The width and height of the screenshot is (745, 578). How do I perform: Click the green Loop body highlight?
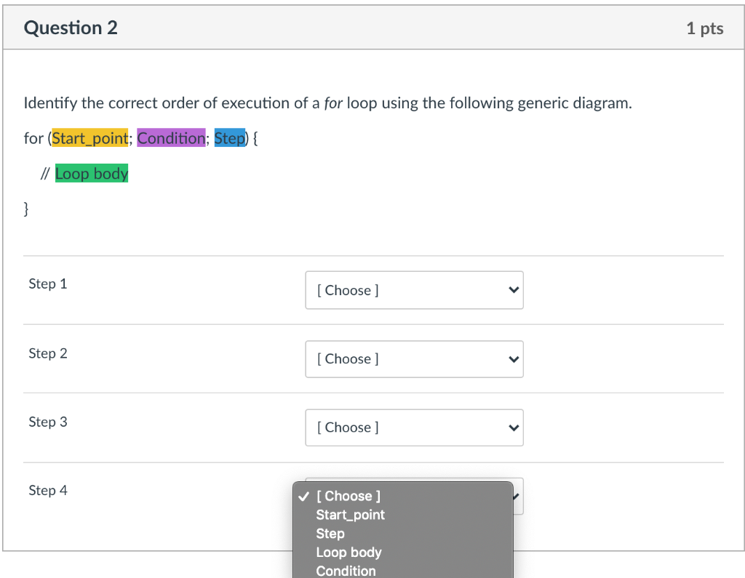point(92,173)
